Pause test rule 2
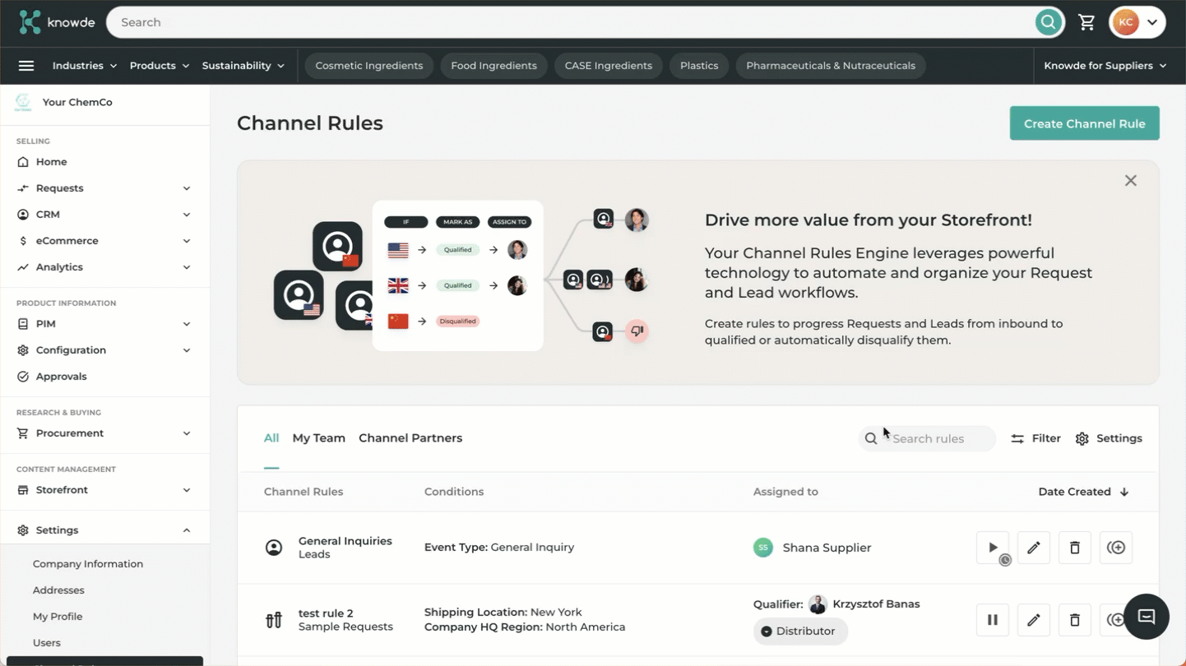 [993, 620]
